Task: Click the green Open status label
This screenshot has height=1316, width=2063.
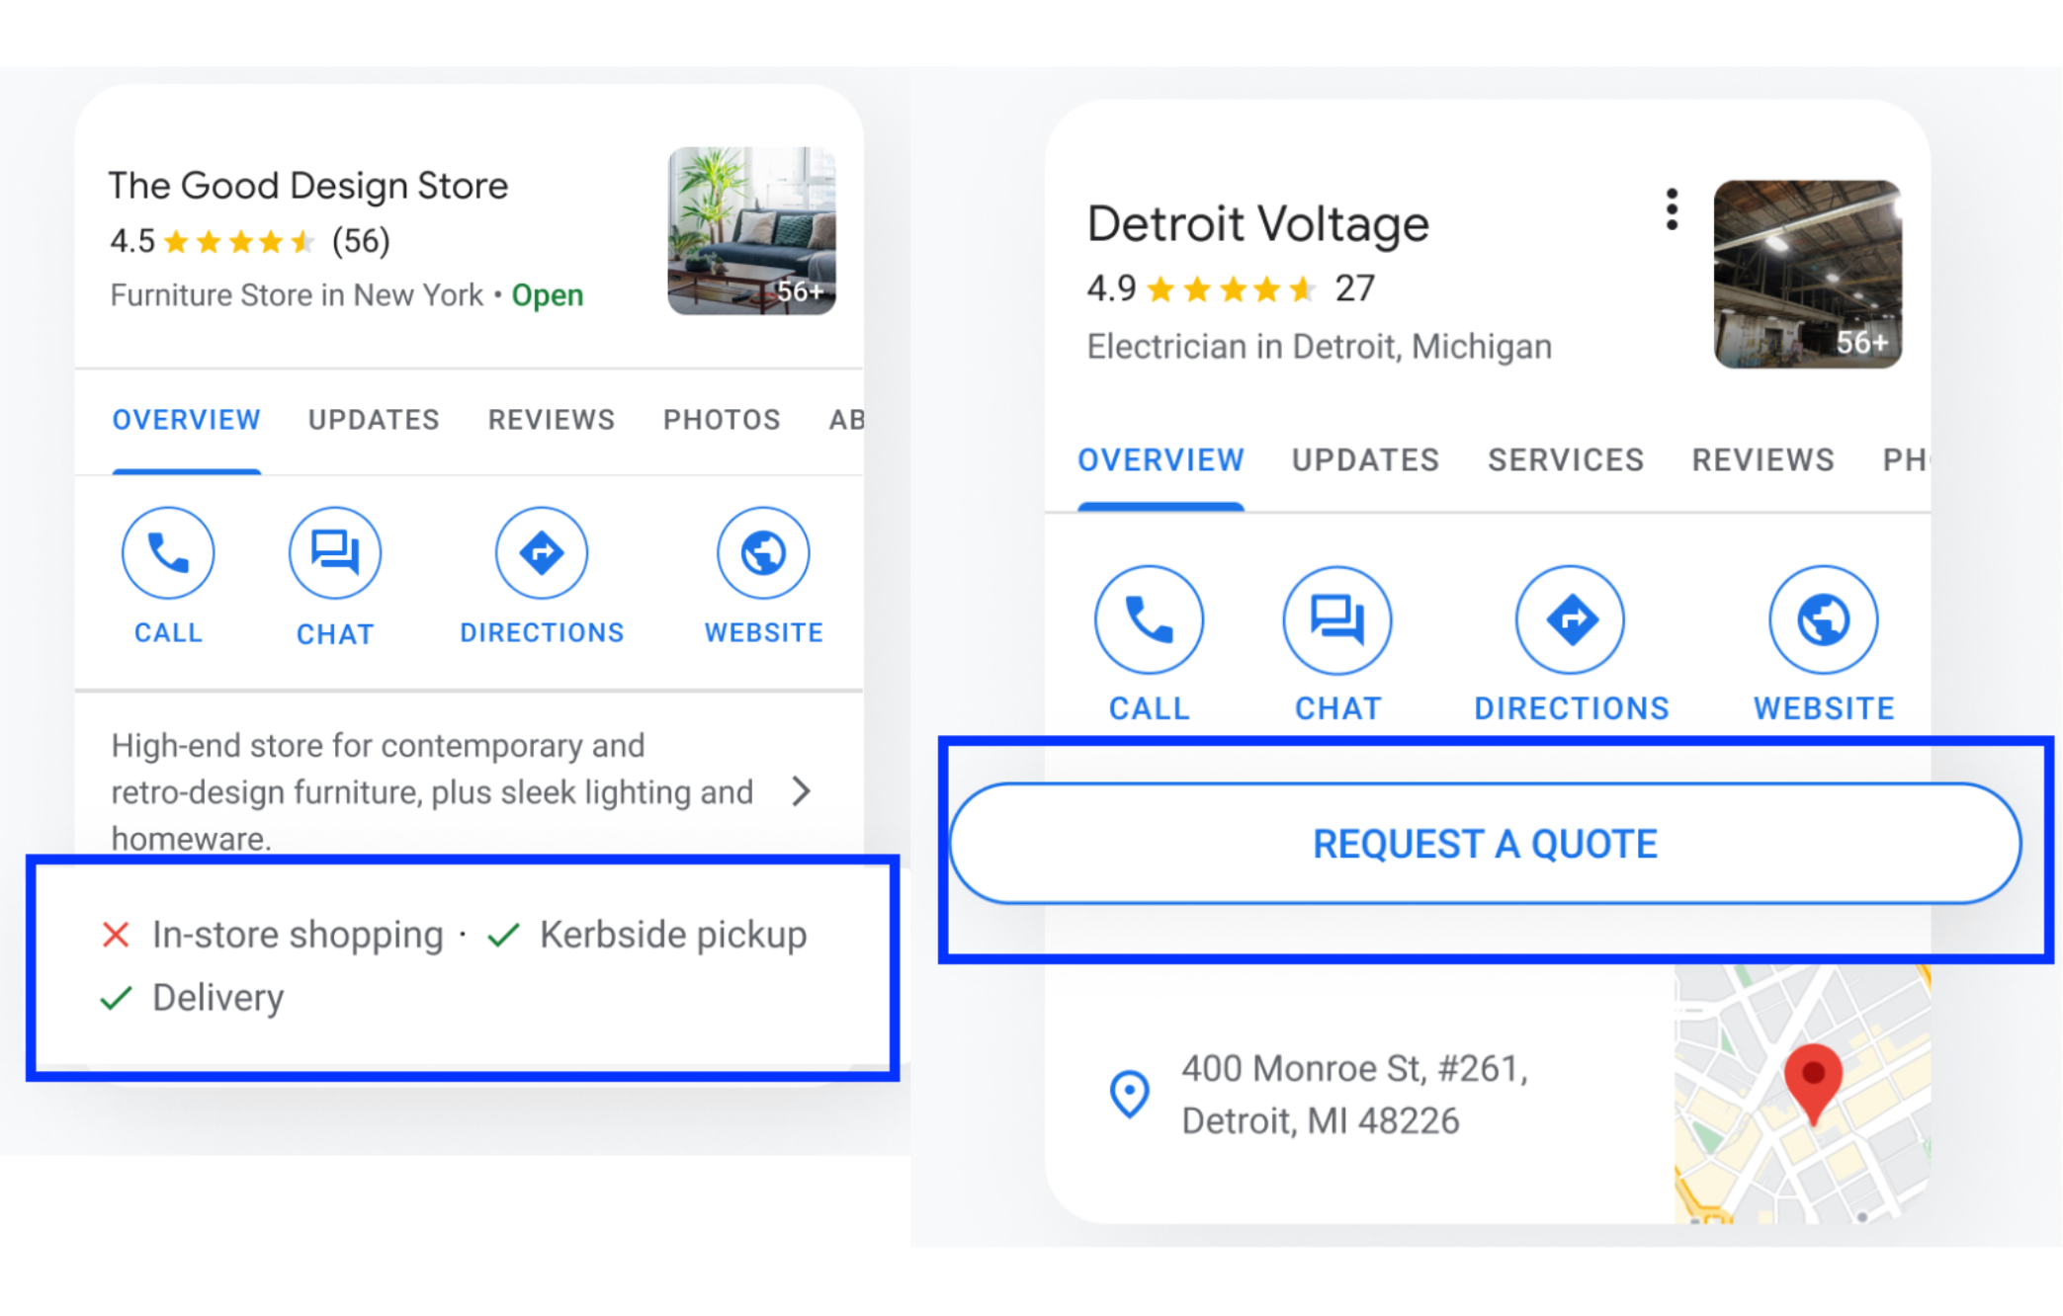Action: click(x=548, y=295)
